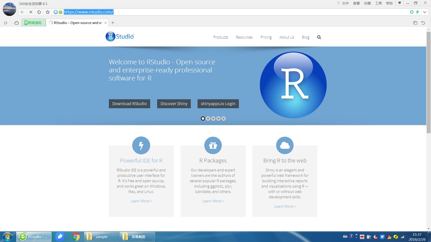
Task: Open the Resources navigation menu
Action: pos(244,37)
